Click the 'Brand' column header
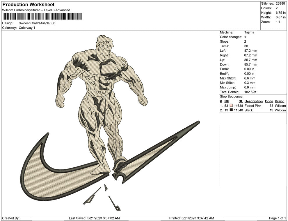The height and width of the screenshot is (221, 288). (280, 101)
